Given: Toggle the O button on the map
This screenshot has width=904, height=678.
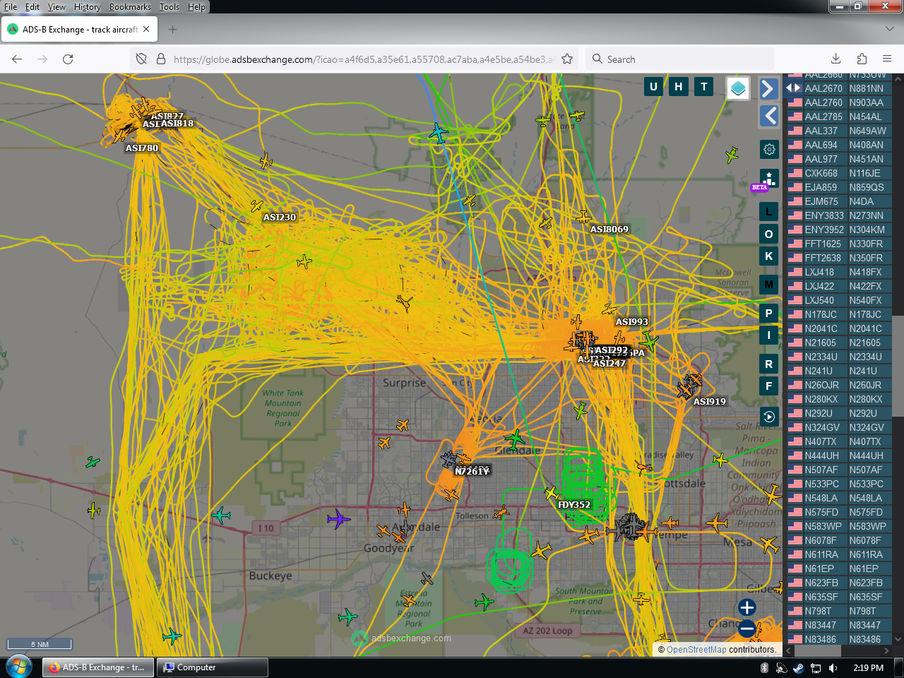Looking at the screenshot, I should click(769, 234).
